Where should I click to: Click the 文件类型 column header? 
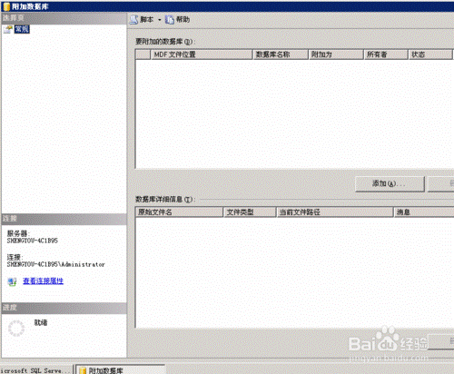coord(250,212)
